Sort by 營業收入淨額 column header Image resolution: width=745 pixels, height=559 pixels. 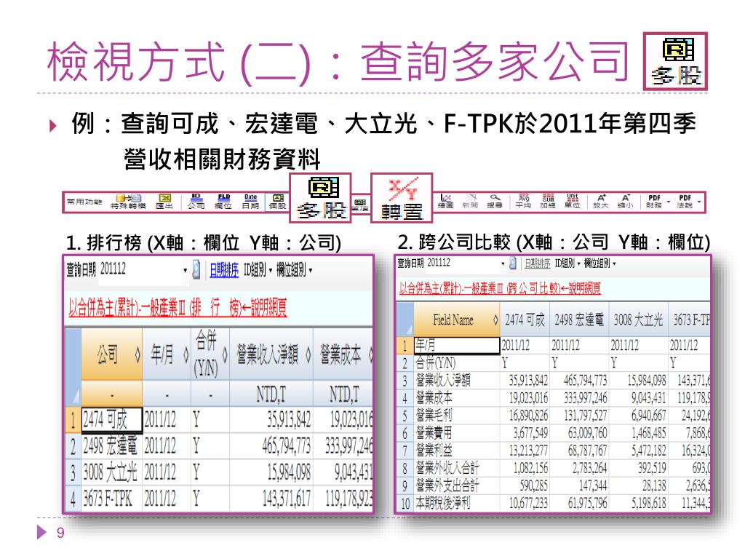click(x=271, y=354)
